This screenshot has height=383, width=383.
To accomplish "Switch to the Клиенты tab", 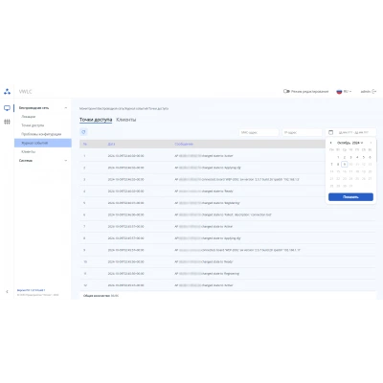I will [126, 120].
